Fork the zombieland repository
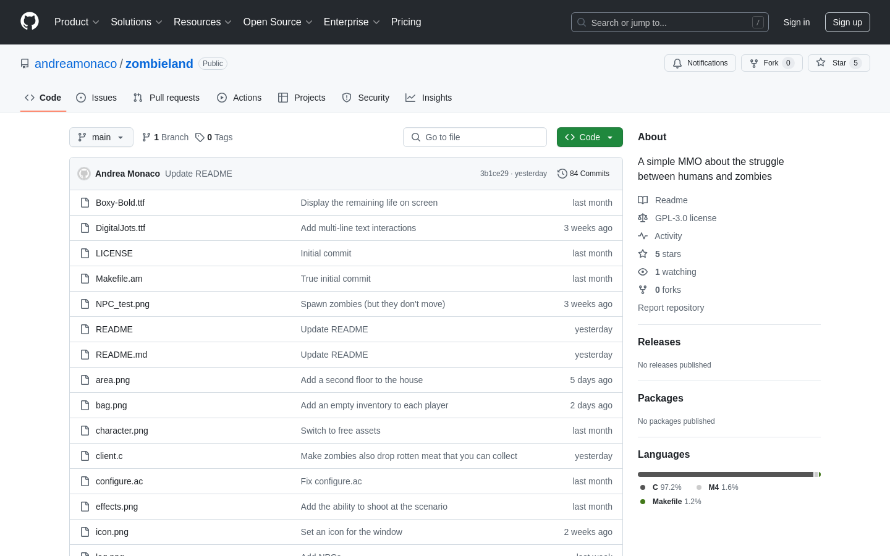This screenshot has width=890, height=556. (x=772, y=63)
